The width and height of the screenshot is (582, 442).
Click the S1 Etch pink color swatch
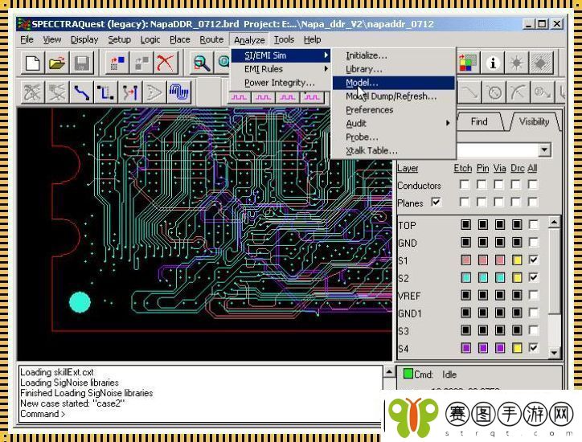tap(465, 260)
